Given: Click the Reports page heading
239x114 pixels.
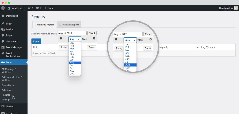Looking at the screenshot, I should pos(38,17).
